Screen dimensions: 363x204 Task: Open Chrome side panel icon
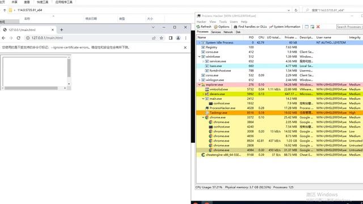[171, 38]
